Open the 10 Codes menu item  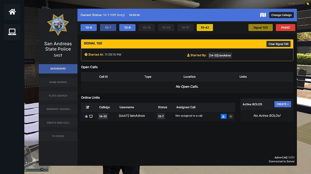[58, 136]
